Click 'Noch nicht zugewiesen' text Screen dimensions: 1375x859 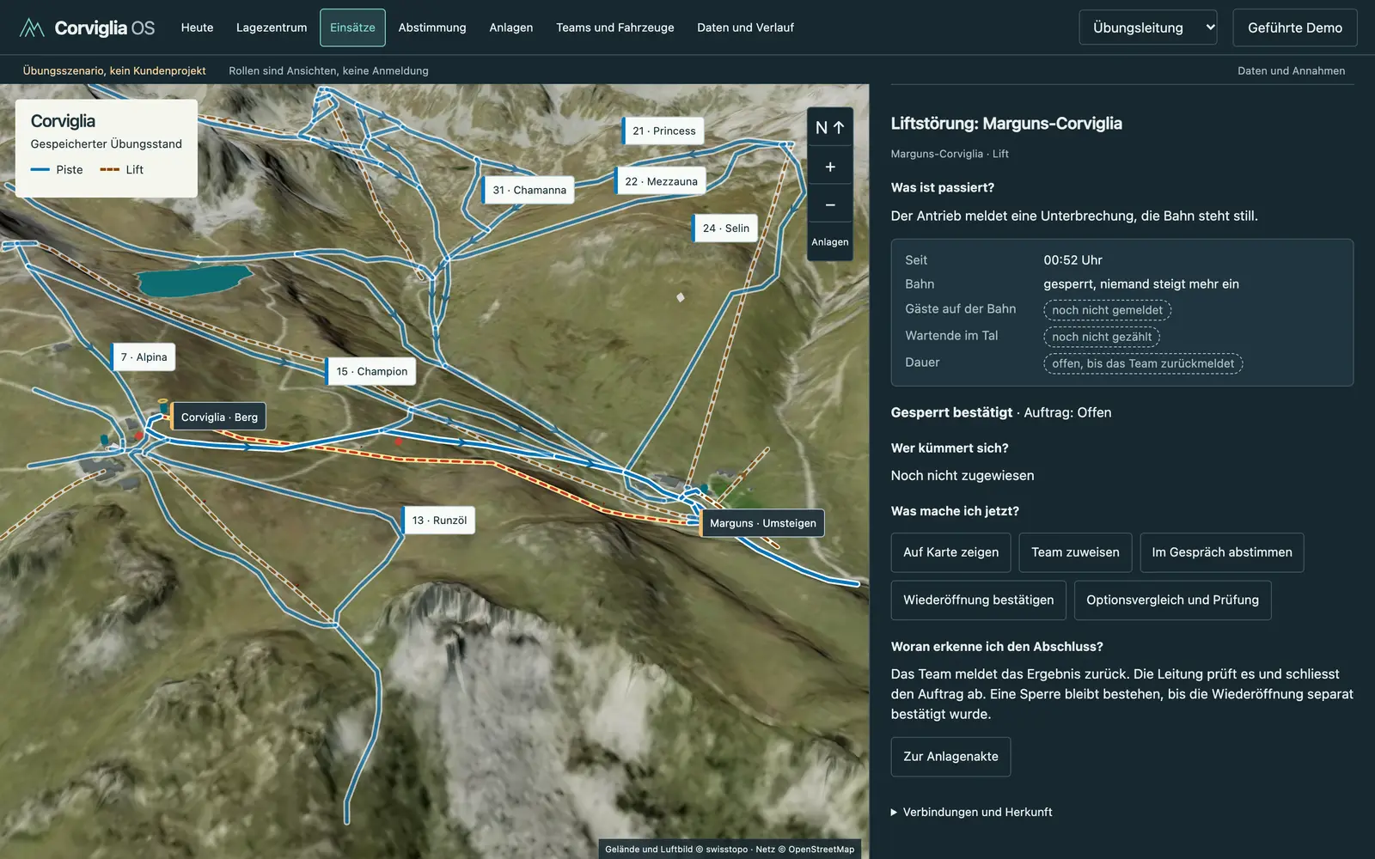click(x=962, y=475)
